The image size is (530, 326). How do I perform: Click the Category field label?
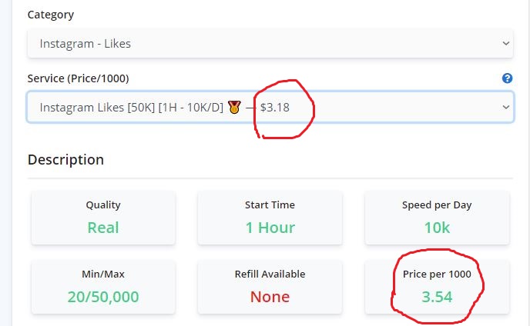[x=51, y=15]
